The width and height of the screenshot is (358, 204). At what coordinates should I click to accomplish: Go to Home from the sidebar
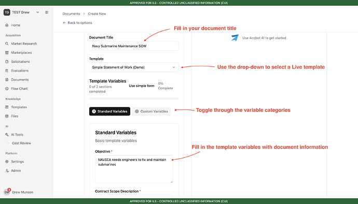(x=16, y=25)
